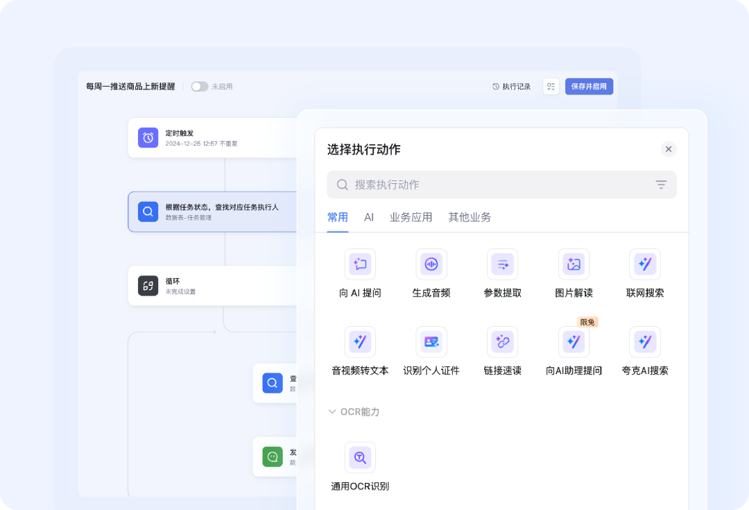
Task: Open the 业务应用 tab
Action: 411,216
